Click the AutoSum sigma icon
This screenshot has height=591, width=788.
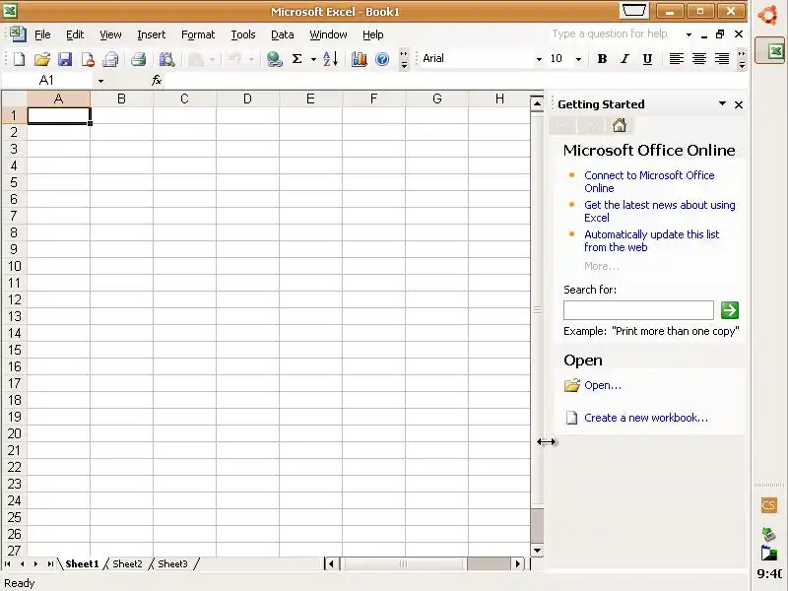(x=297, y=59)
